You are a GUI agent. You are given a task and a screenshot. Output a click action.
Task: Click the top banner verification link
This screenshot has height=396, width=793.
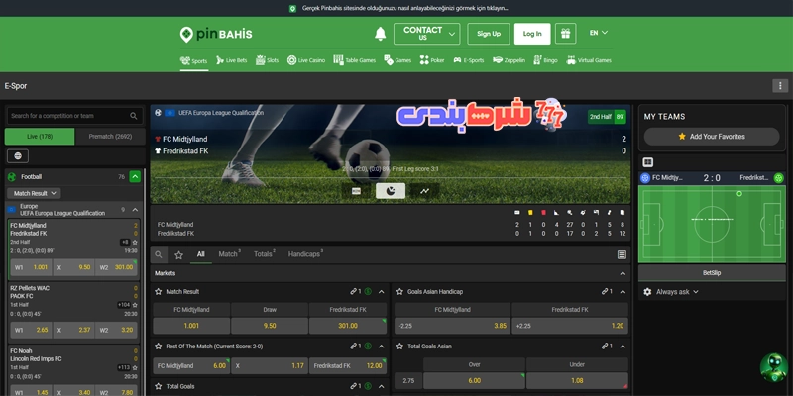(x=405, y=9)
